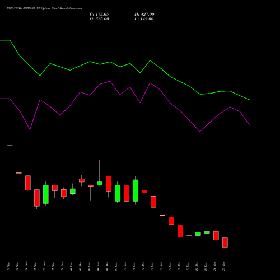Click the 19 Nov date axis label
Screen dimensions: 280x280
[8, 267]
